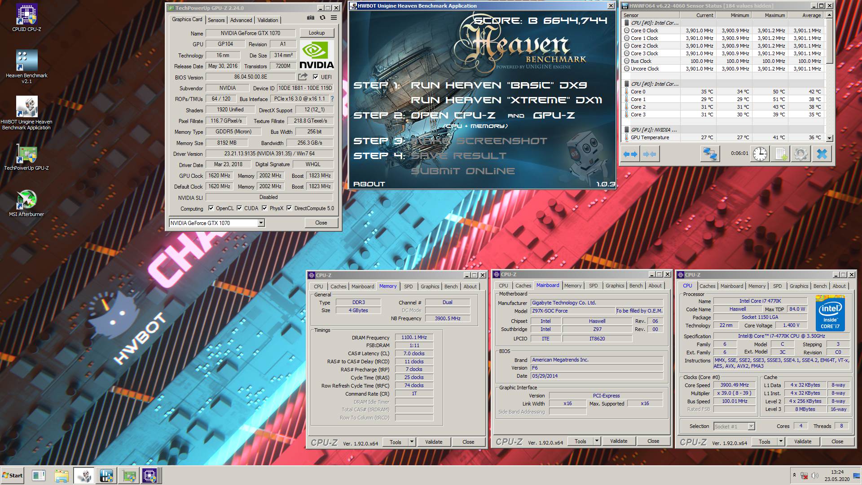Click HWiNFO network computers icon
The width and height of the screenshot is (862, 485).
tap(710, 154)
